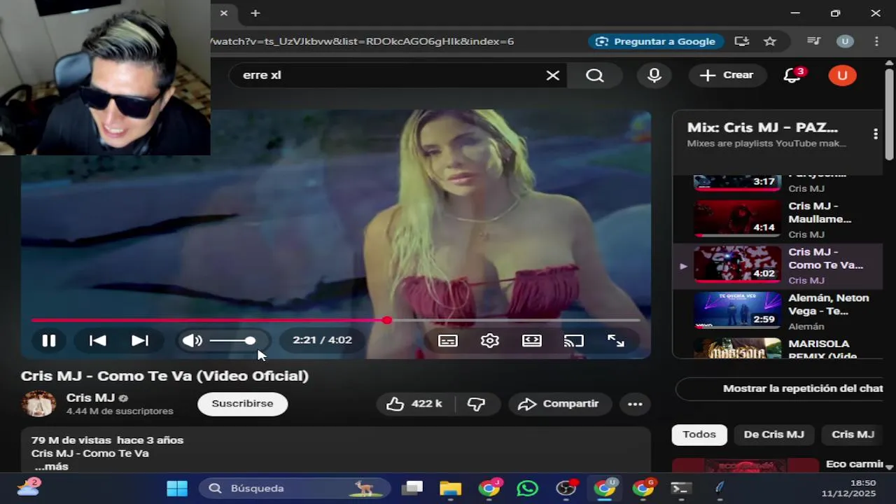Pause the video playback

click(x=48, y=341)
